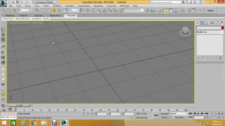Activate Select and Move tool
Image resolution: width=225 pixels, height=126 pixels.
point(54,10)
